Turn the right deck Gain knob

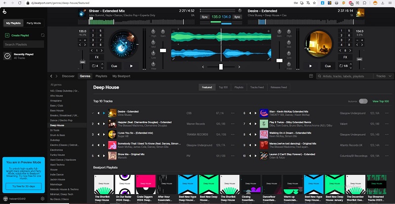279,32
